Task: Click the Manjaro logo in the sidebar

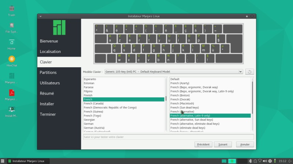Action: click(59, 28)
